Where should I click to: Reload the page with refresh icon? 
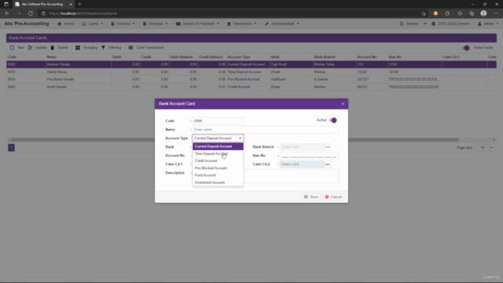pyautogui.click(x=31, y=13)
